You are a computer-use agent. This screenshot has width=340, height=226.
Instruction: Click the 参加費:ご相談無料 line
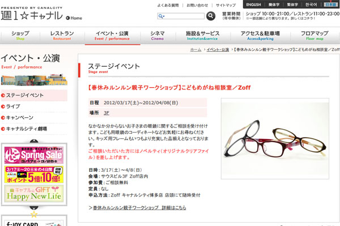[108, 182]
